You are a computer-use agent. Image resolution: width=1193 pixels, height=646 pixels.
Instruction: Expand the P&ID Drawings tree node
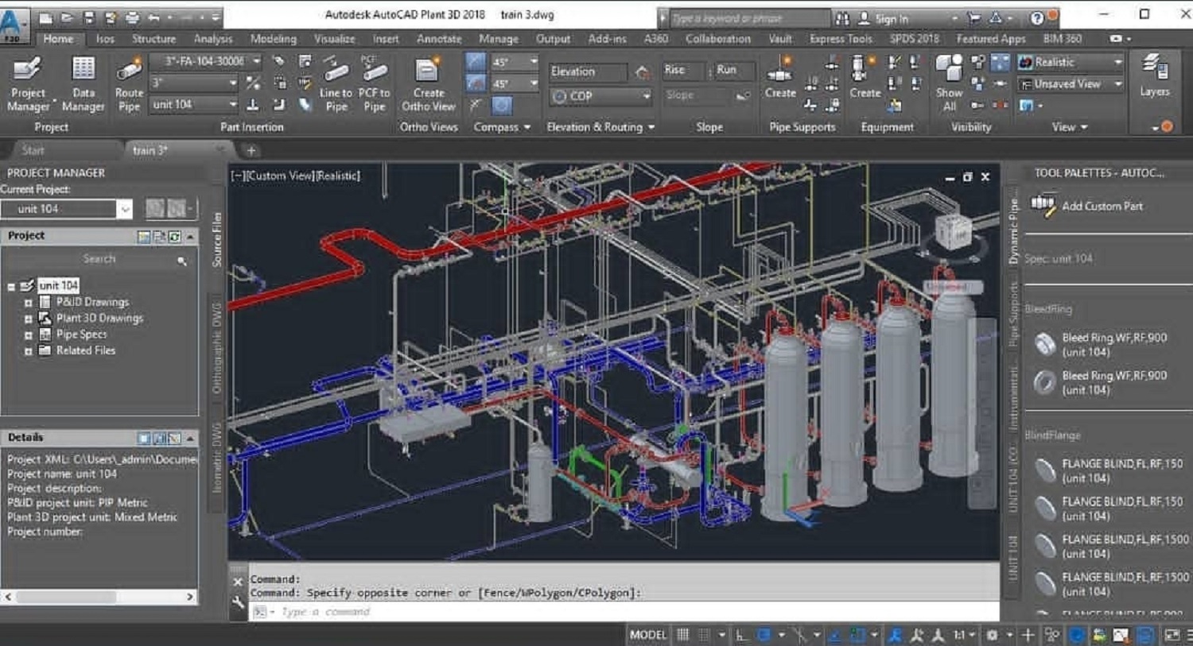click(x=28, y=303)
